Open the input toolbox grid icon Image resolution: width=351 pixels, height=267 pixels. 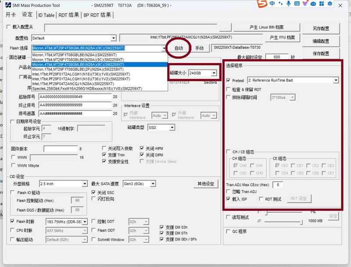click(322, 5)
